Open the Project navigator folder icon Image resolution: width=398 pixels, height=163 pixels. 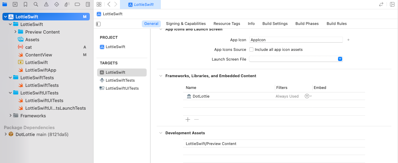5,4
